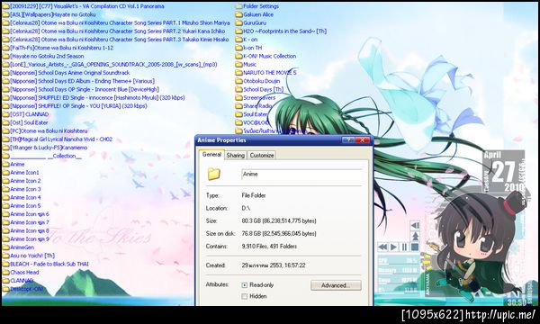Select the Yukari Kana Ichiko PART.2 folder name
540x324 pixels.
(117, 31)
